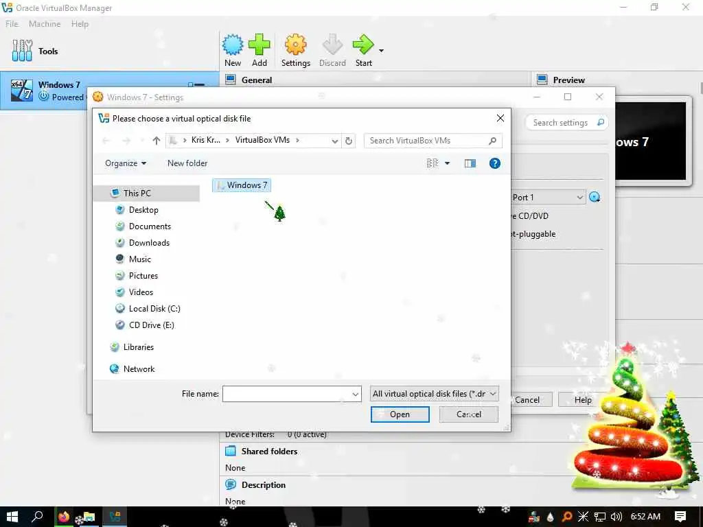Click the blue help question mark icon
This screenshot has width=703, height=527.
(x=494, y=163)
